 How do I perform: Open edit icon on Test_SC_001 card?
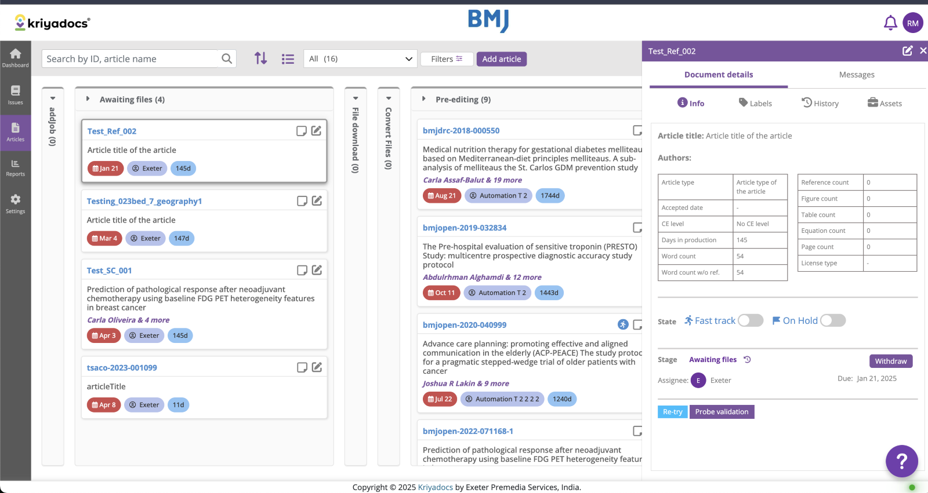click(x=317, y=270)
